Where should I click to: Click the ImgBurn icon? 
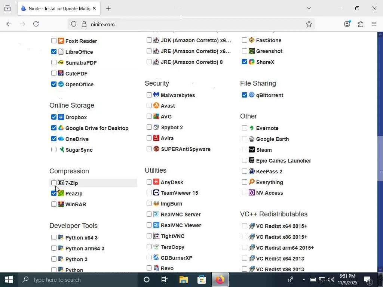(x=156, y=203)
